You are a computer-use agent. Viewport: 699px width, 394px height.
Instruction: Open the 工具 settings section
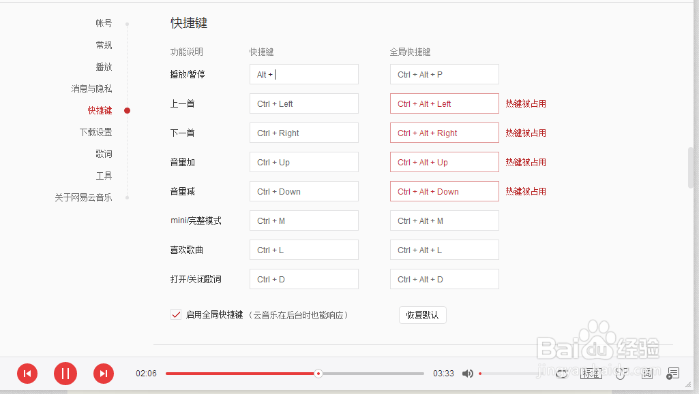click(x=104, y=176)
